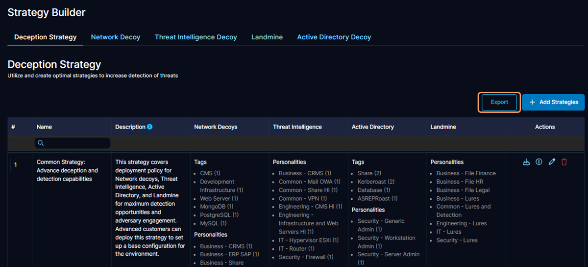Select the Landmine tab
The width and height of the screenshot is (588, 267).
point(267,37)
